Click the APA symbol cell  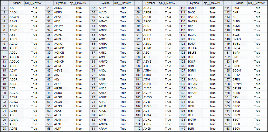(x=106, y=102)
